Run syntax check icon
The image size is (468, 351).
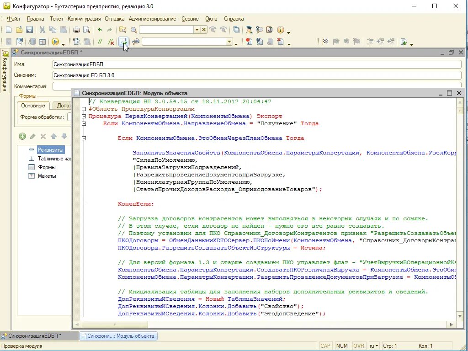pos(123,42)
